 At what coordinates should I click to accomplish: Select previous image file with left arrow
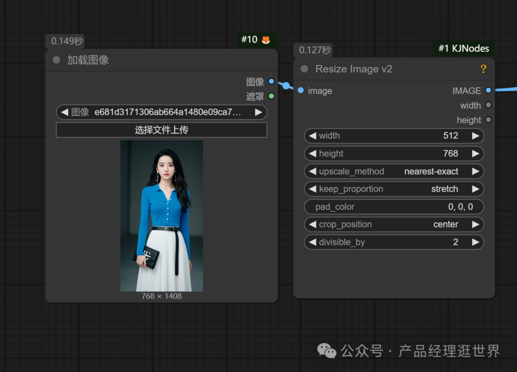(65, 112)
